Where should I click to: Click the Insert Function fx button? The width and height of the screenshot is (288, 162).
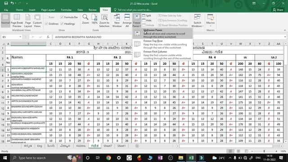pyautogui.click(x=48, y=37)
